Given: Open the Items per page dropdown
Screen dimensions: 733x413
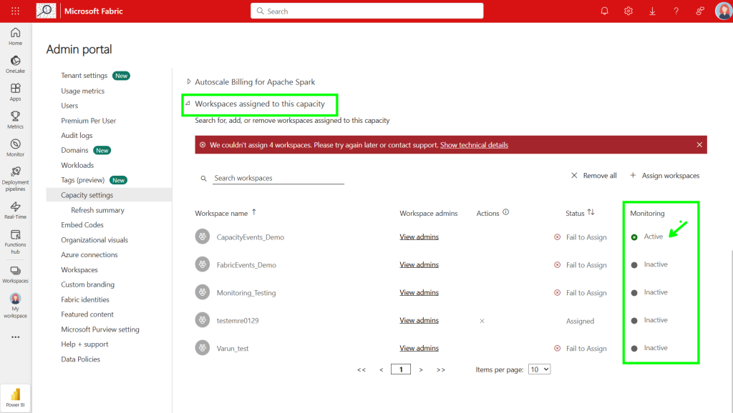Looking at the screenshot, I should pos(539,369).
